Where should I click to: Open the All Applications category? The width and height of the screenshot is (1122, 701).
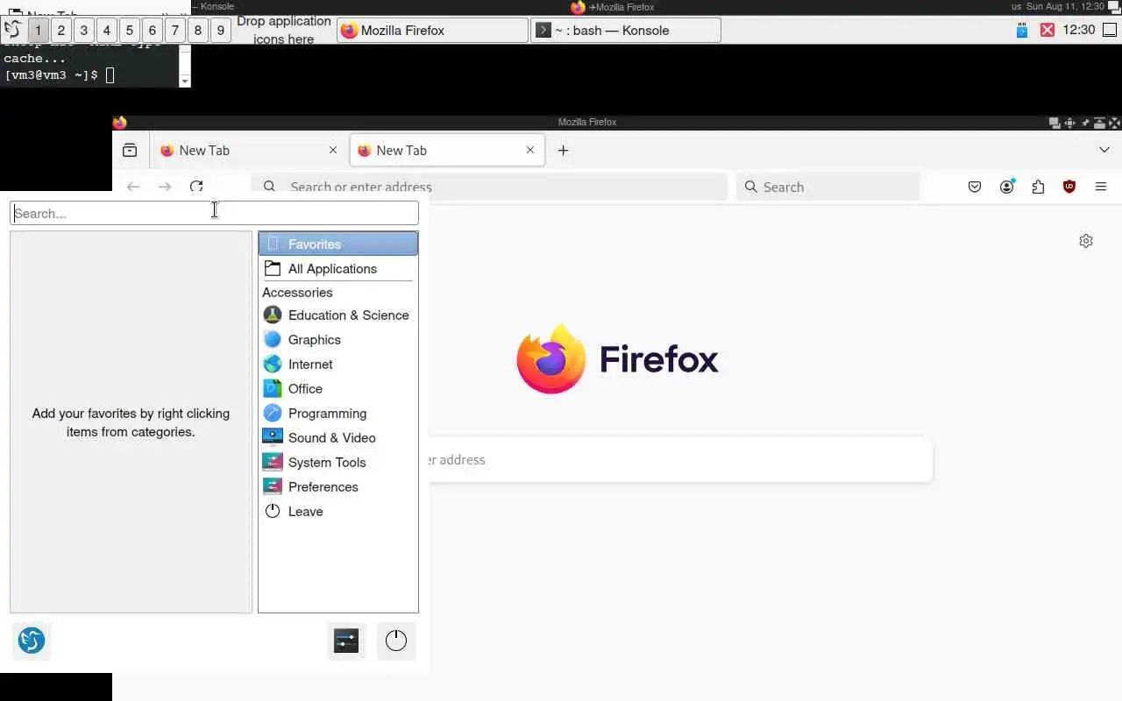coord(338,269)
